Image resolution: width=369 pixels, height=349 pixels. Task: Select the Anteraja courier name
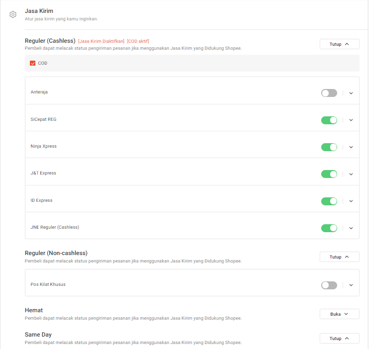coord(39,92)
